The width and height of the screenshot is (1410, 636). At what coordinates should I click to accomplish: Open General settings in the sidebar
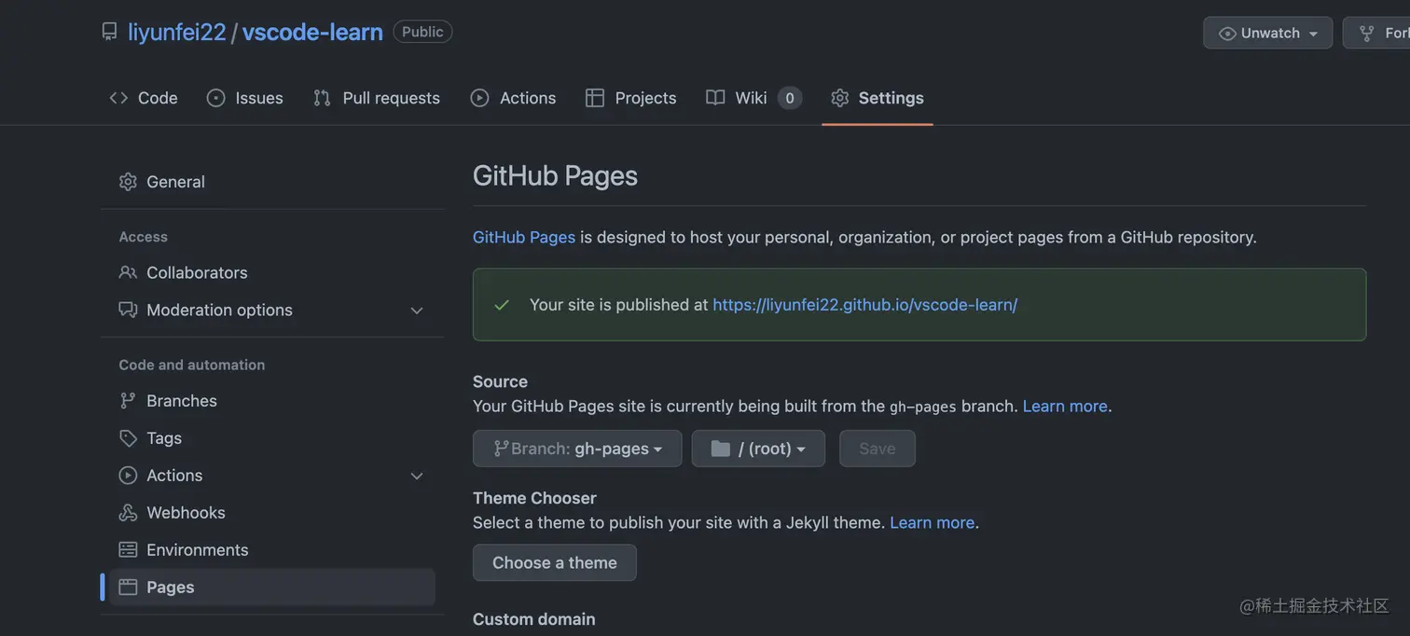pyautogui.click(x=272, y=182)
